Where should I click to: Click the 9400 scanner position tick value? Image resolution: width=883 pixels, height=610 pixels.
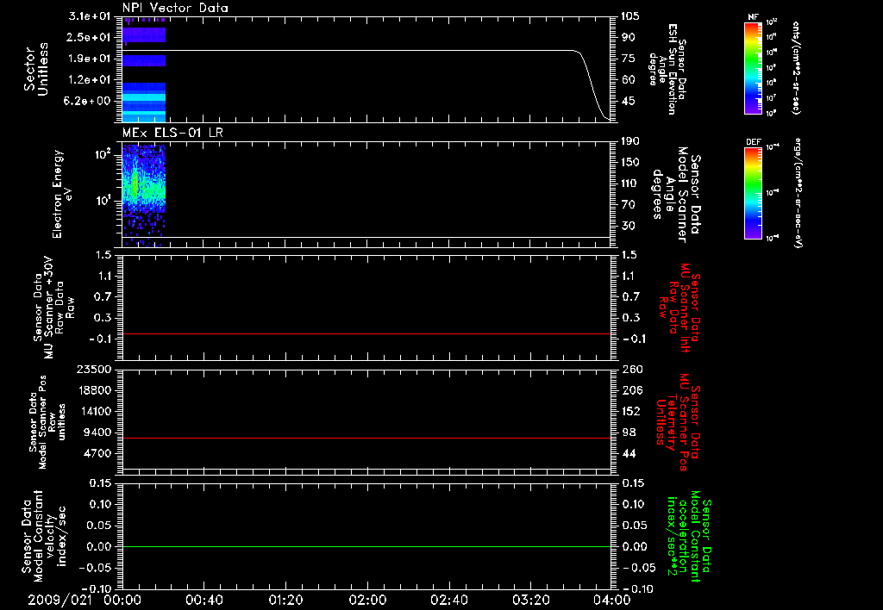click(x=97, y=433)
